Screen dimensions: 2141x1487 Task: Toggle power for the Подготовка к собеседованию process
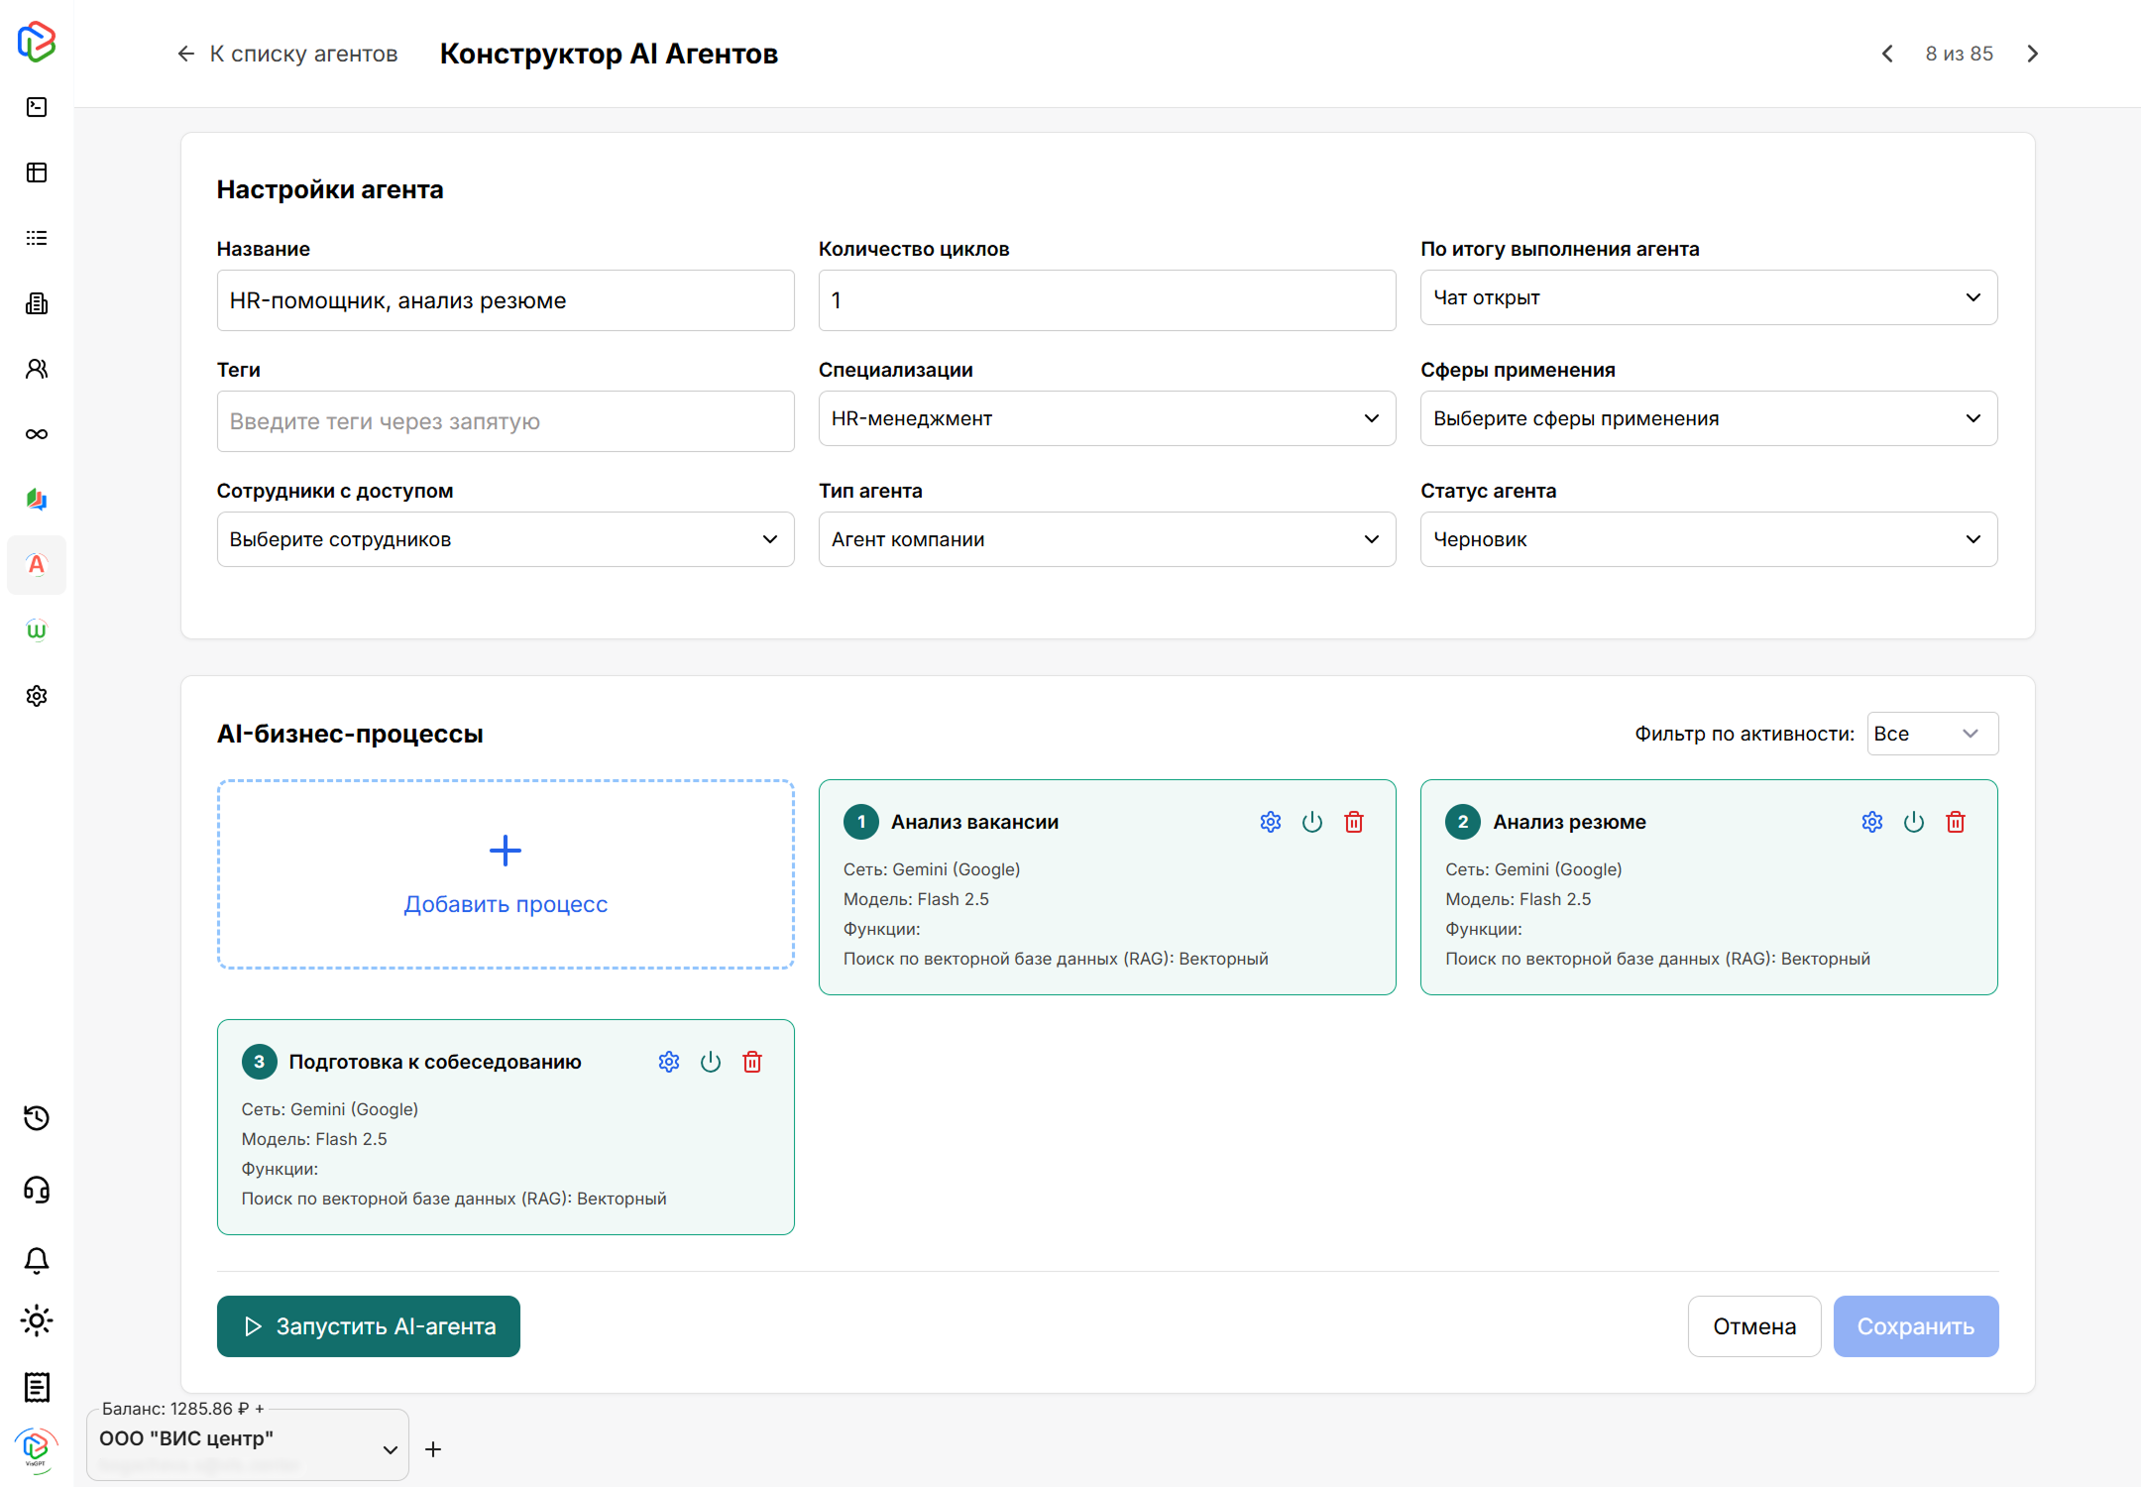[711, 1061]
